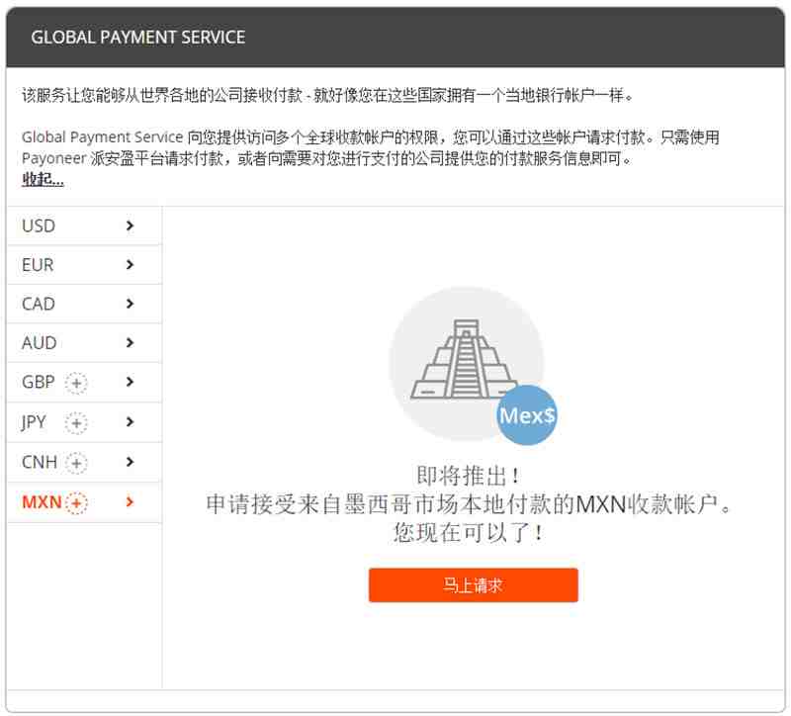Click the red MXN row chevron

(130, 501)
